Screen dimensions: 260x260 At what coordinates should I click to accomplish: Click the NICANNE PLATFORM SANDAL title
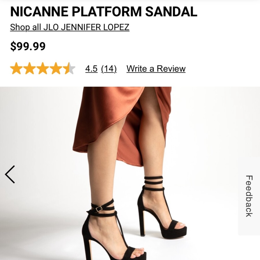[103, 11]
